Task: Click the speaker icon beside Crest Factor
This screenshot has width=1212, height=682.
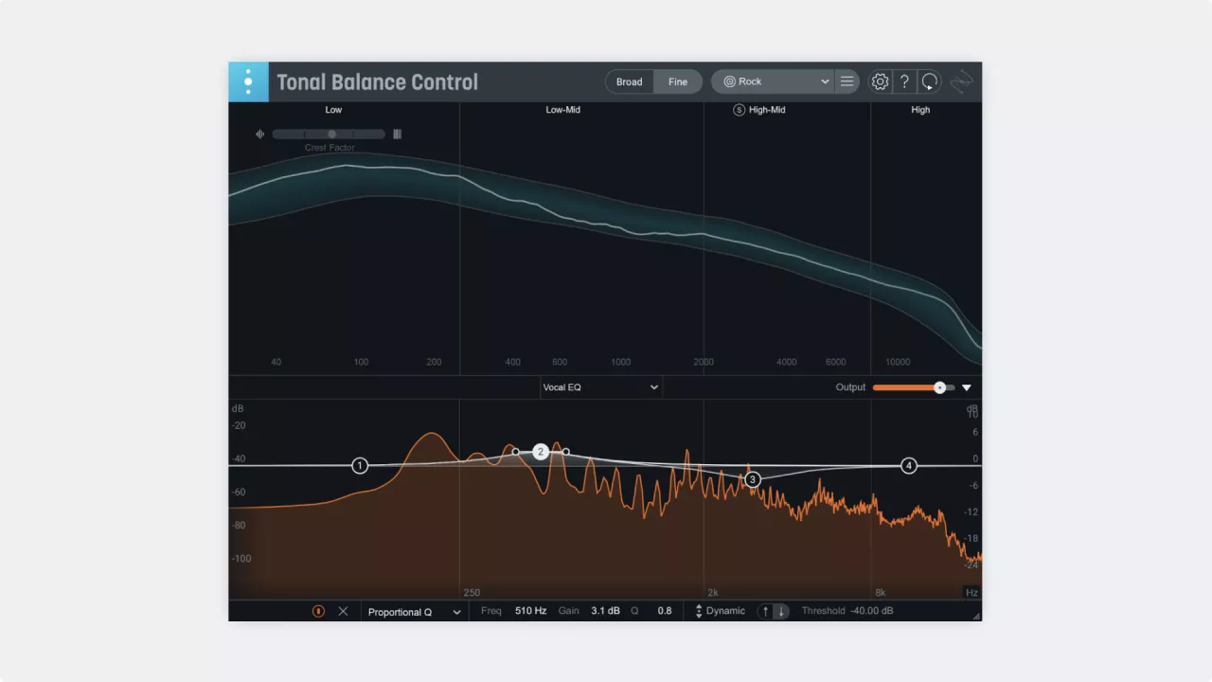Action: (x=260, y=134)
